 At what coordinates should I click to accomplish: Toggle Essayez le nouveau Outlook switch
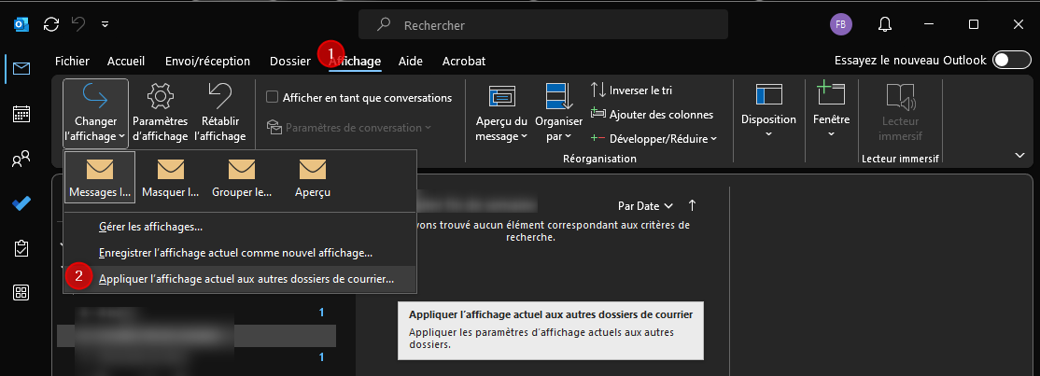1012,61
